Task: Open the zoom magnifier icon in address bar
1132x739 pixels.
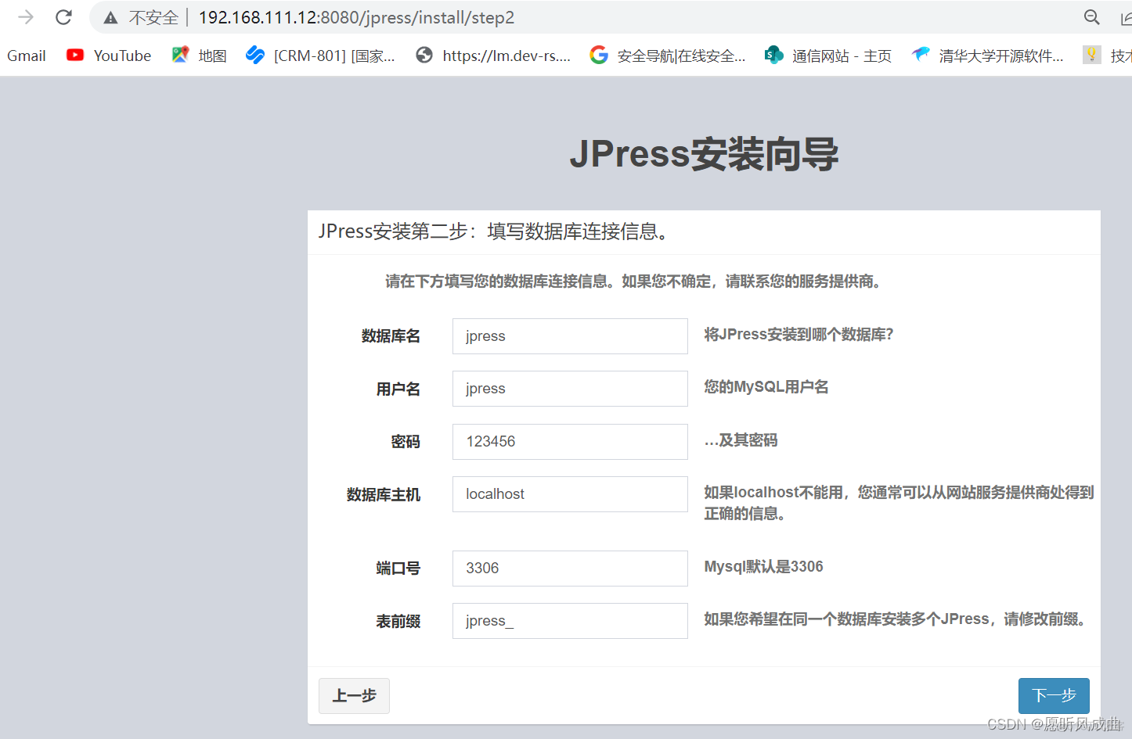Action: pyautogui.click(x=1091, y=17)
